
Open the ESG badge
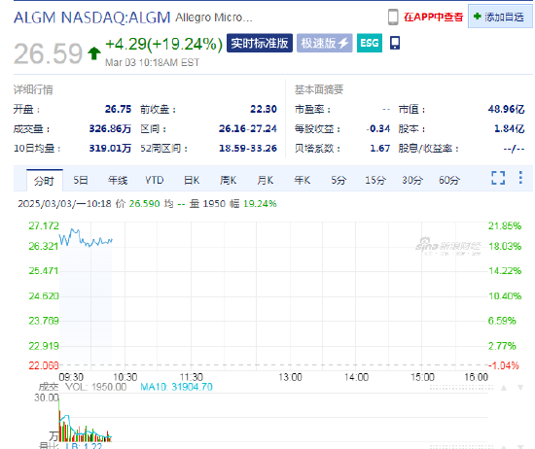tap(370, 43)
